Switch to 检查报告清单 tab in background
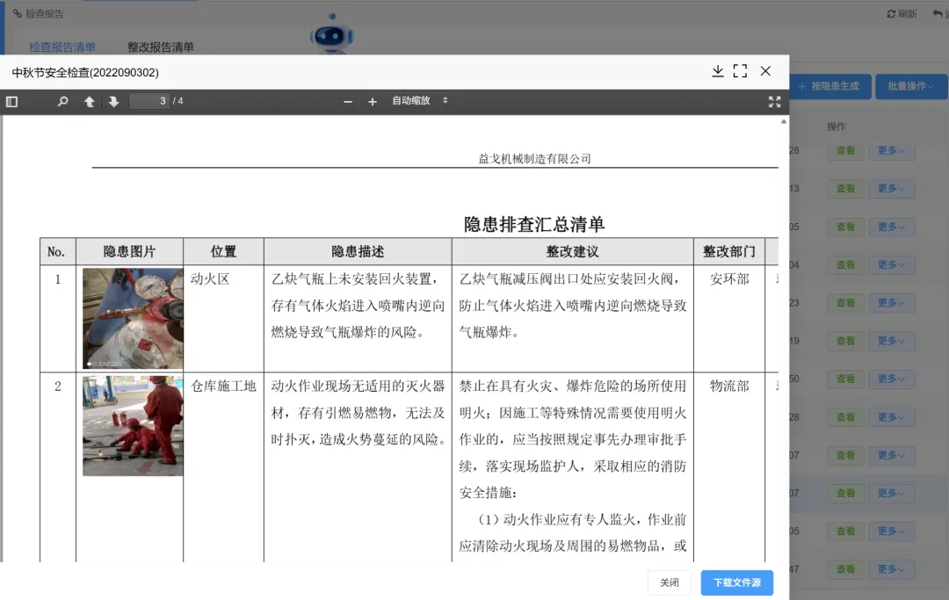The width and height of the screenshot is (949, 600). pyautogui.click(x=62, y=47)
